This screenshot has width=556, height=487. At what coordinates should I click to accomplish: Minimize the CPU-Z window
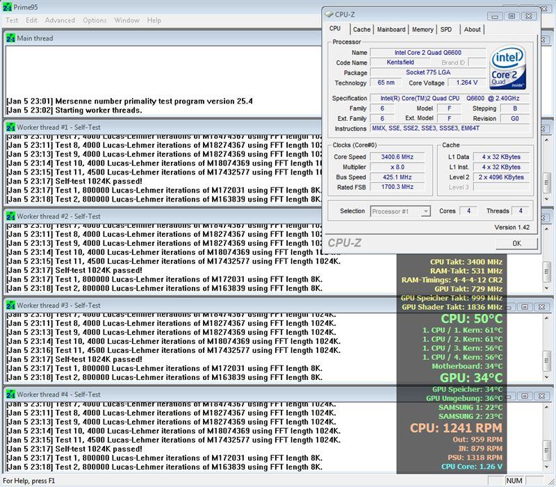click(x=495, y=16)
